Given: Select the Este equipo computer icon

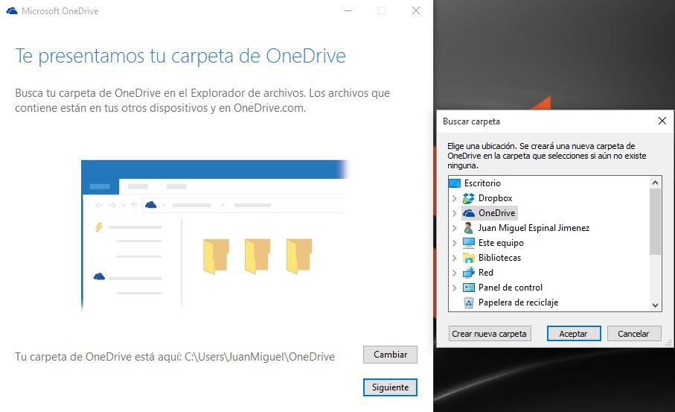Looking at the screenshot, I should 468,243.
